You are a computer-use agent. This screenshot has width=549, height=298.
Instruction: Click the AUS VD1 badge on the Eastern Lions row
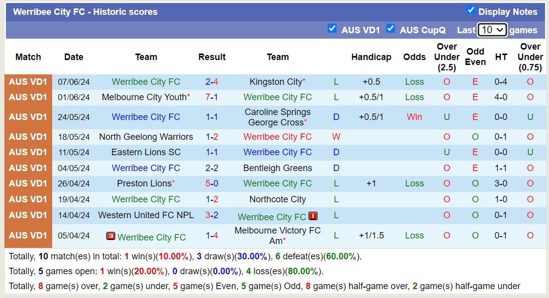coord(28,152)
